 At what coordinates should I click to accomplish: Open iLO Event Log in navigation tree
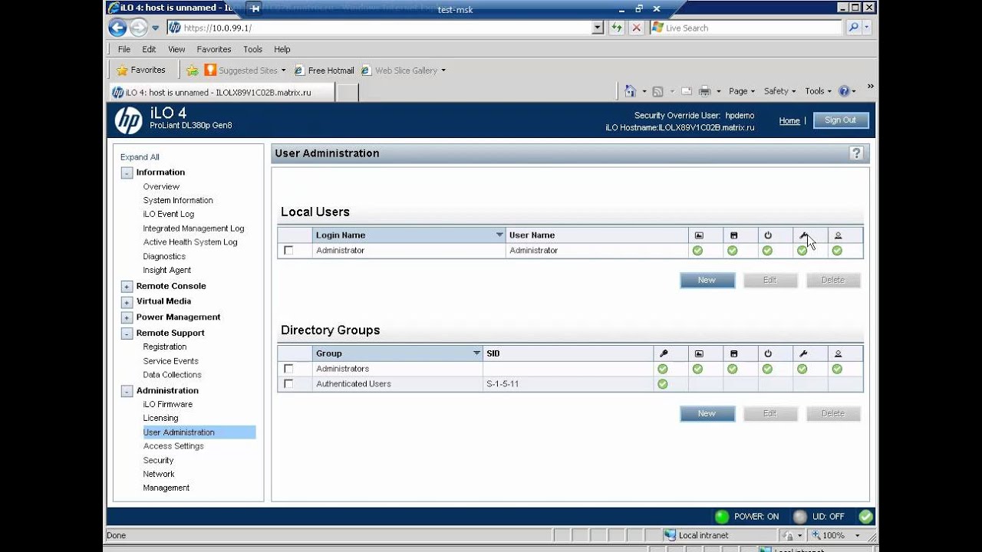(169, 215)
